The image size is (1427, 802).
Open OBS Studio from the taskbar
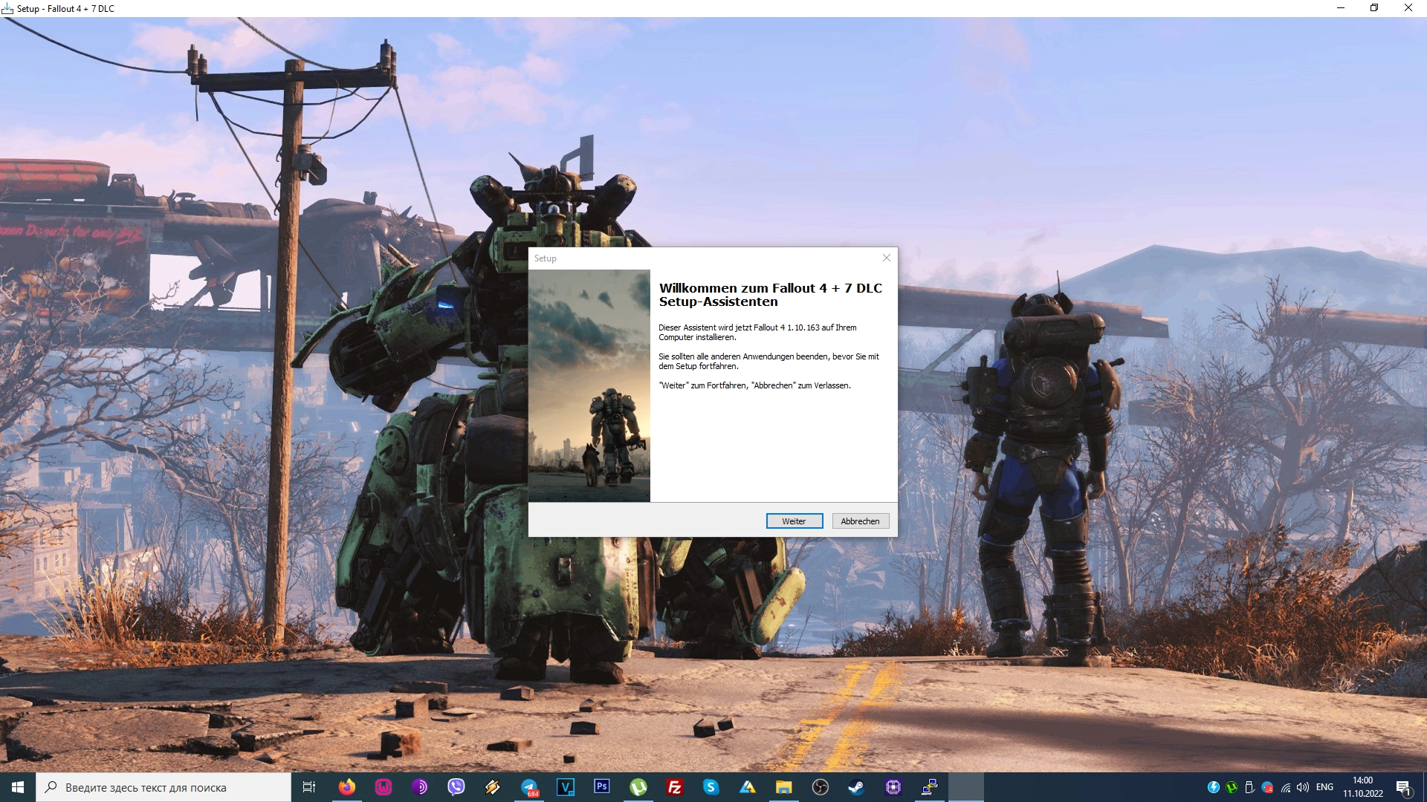click(x=821, y=787)
